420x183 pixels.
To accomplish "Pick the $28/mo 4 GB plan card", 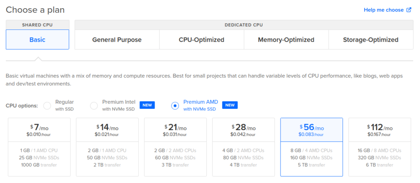I will point(244,147).
